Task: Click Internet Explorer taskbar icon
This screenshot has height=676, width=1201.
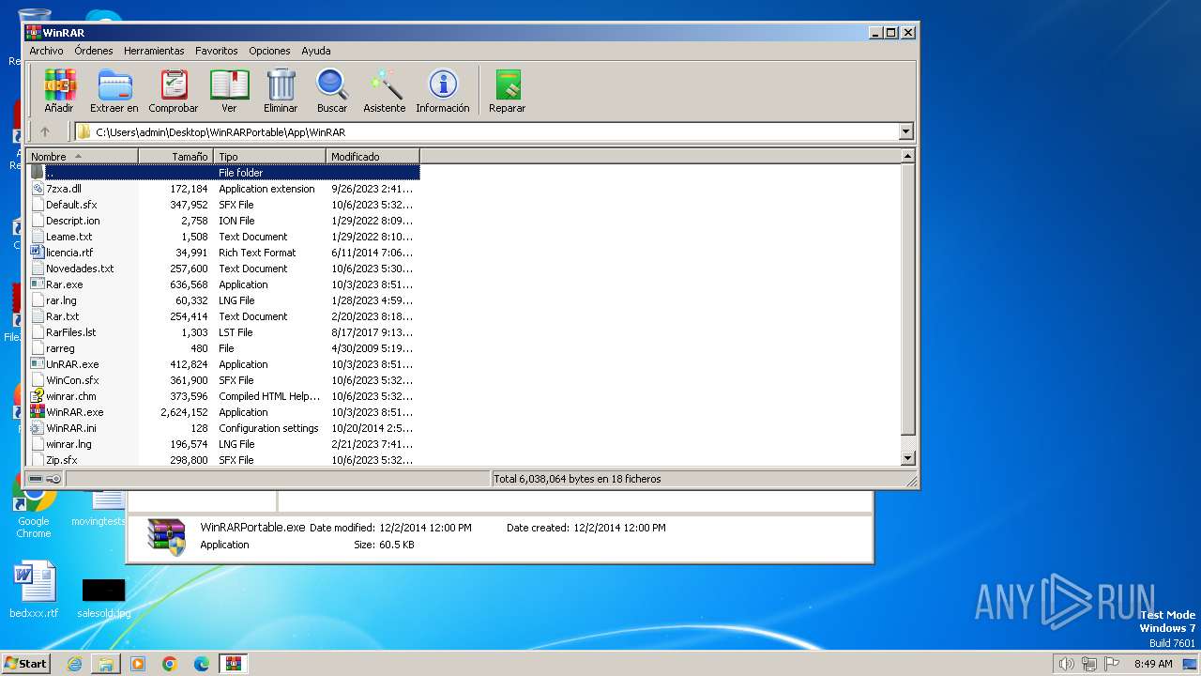Action: tap(74, 664)
